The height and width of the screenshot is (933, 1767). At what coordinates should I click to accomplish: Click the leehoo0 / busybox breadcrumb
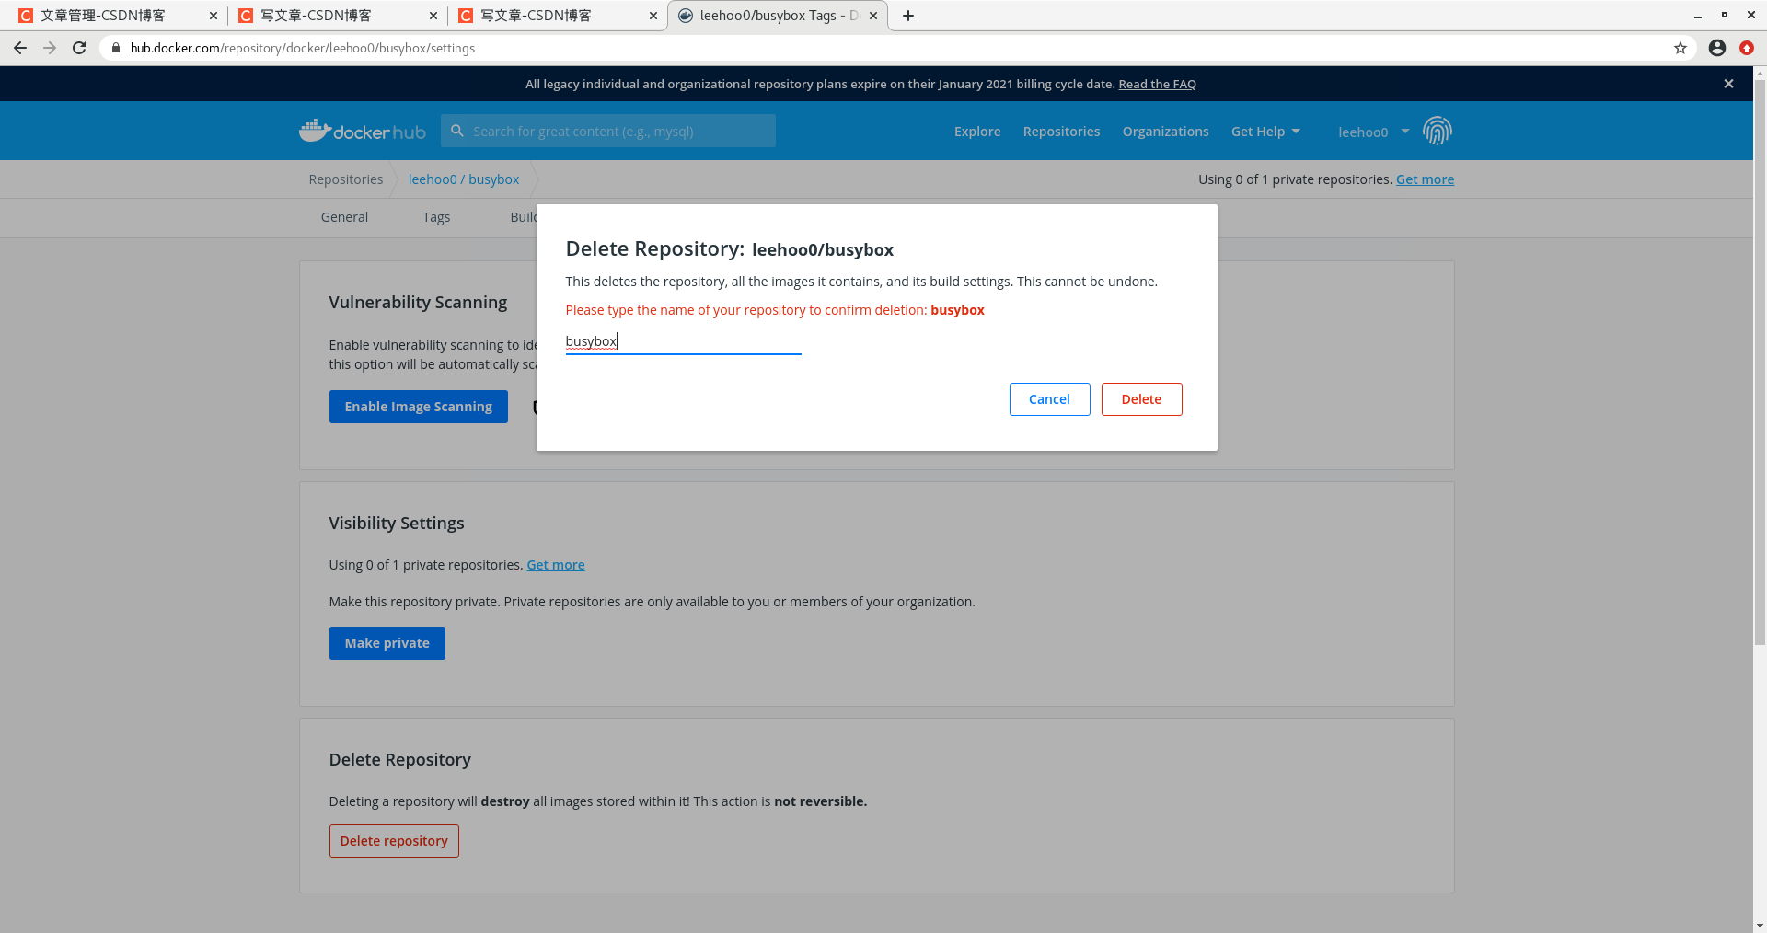coord(464,179)
